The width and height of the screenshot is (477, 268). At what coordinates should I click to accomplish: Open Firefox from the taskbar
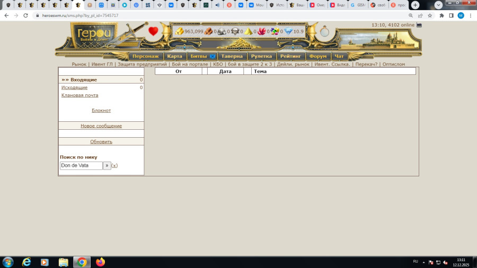[101, 262]
